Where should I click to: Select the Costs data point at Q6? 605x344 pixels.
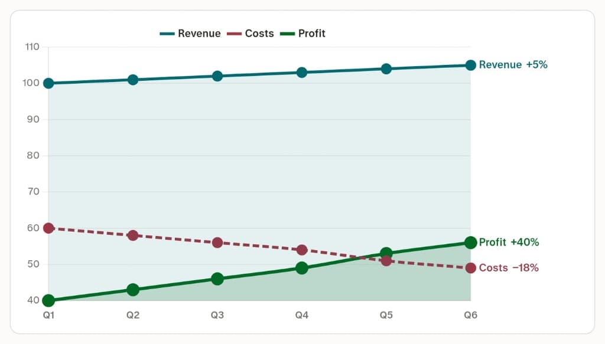point(471,268)
